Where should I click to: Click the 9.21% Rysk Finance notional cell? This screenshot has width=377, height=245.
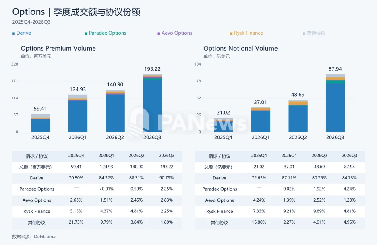[289, 211]
